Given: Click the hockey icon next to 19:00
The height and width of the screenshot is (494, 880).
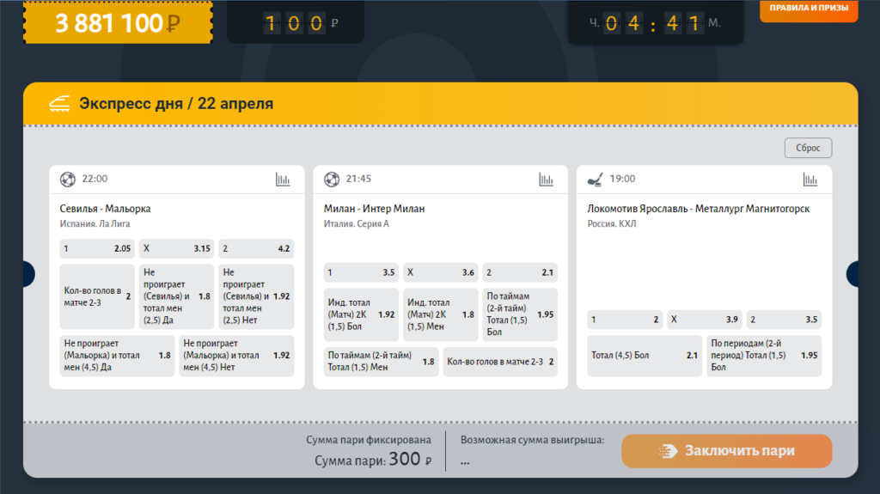Looking at the screenshot, I should tap(595, 180).
